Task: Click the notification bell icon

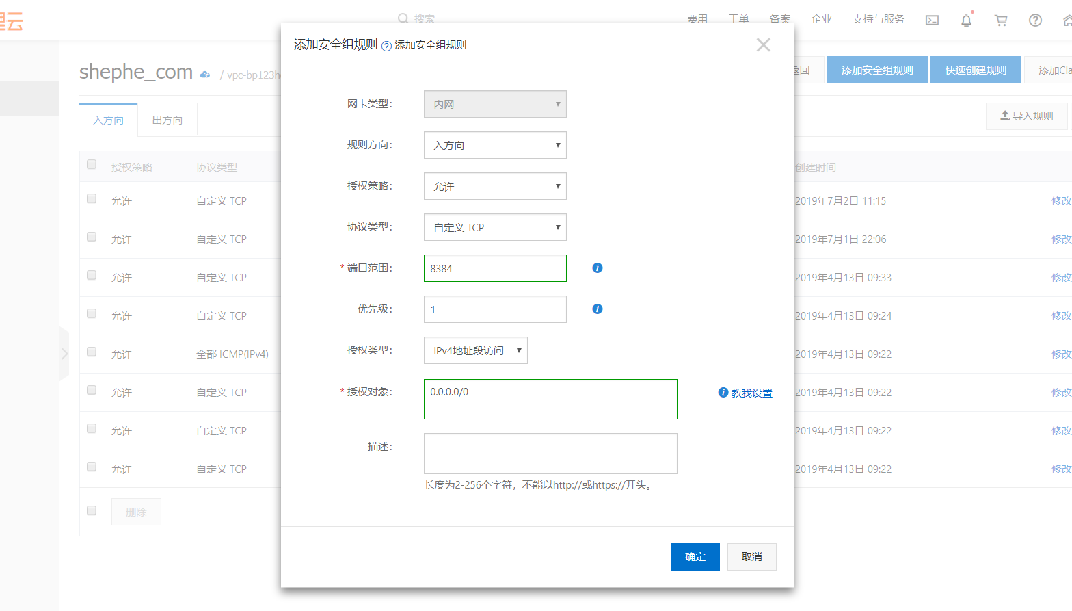Action: pos(966,21)
